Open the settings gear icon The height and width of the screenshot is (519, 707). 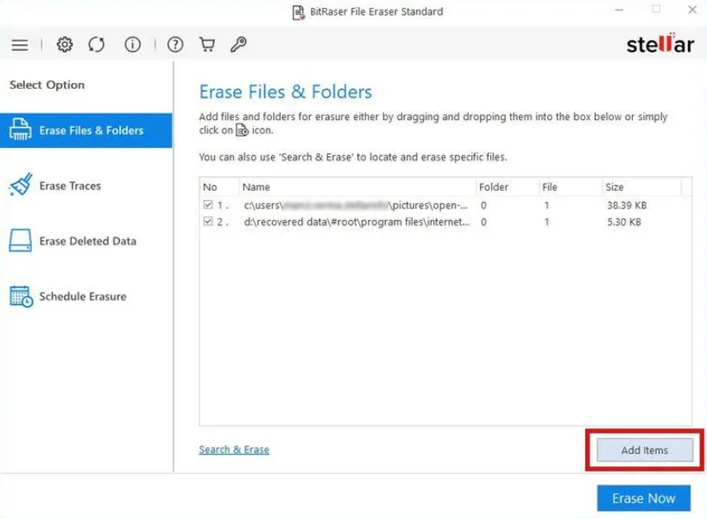coord(65,45)
